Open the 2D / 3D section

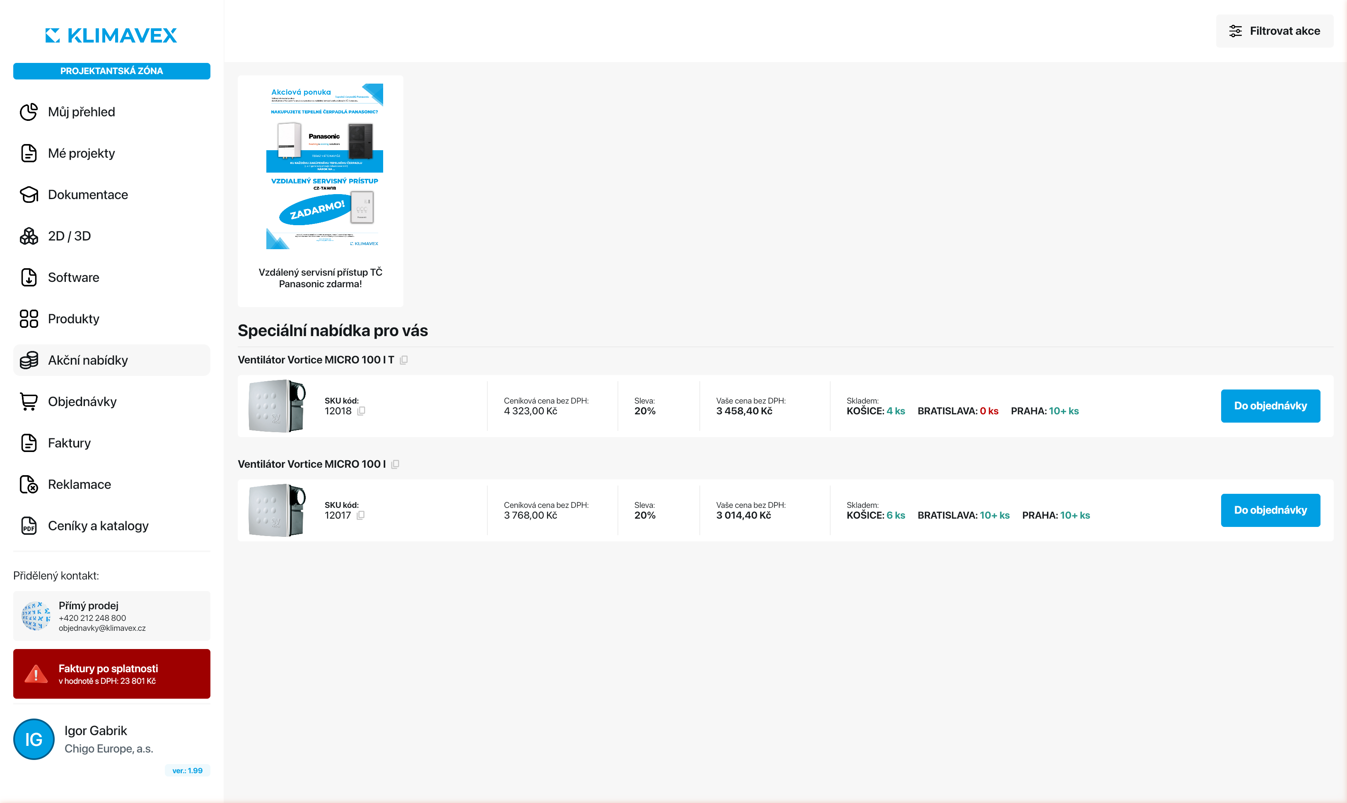coord(111,236)
